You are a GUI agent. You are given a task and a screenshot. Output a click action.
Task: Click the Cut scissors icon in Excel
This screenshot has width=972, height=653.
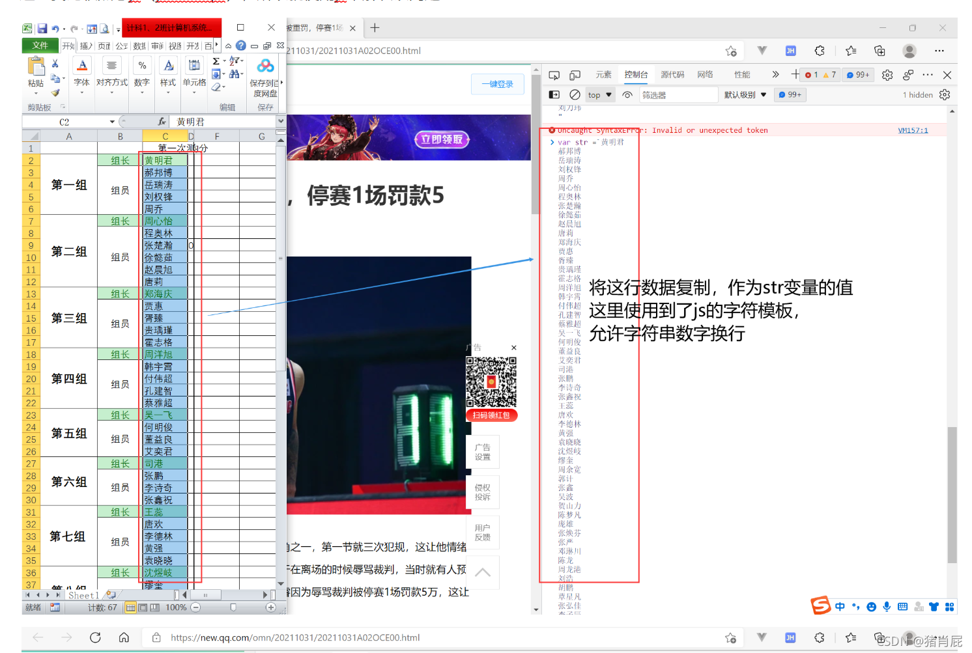pyautogui.click(x=55, y=63)
